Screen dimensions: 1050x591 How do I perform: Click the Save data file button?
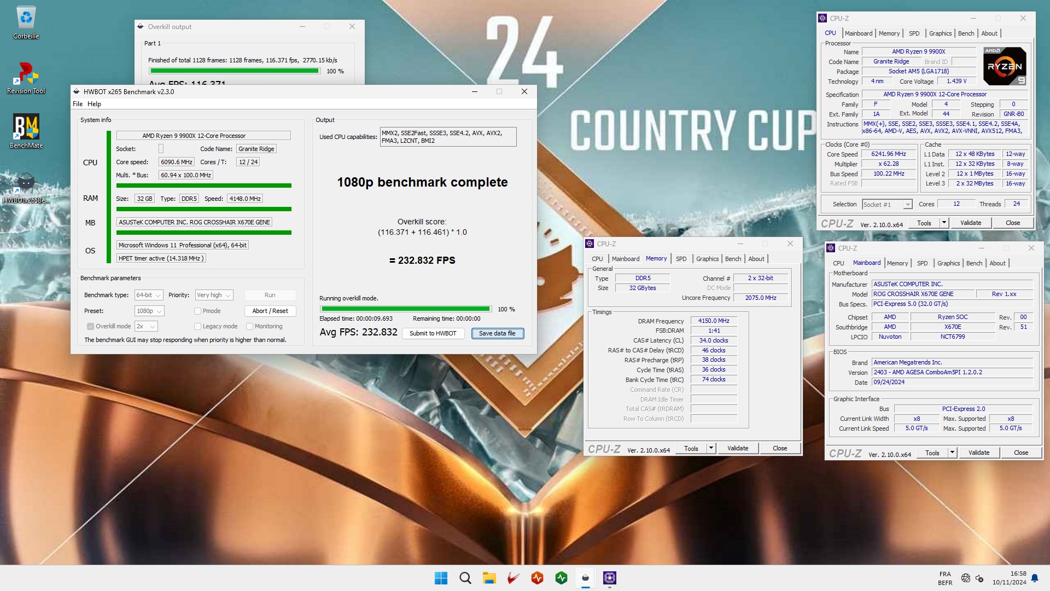point(497,333)
